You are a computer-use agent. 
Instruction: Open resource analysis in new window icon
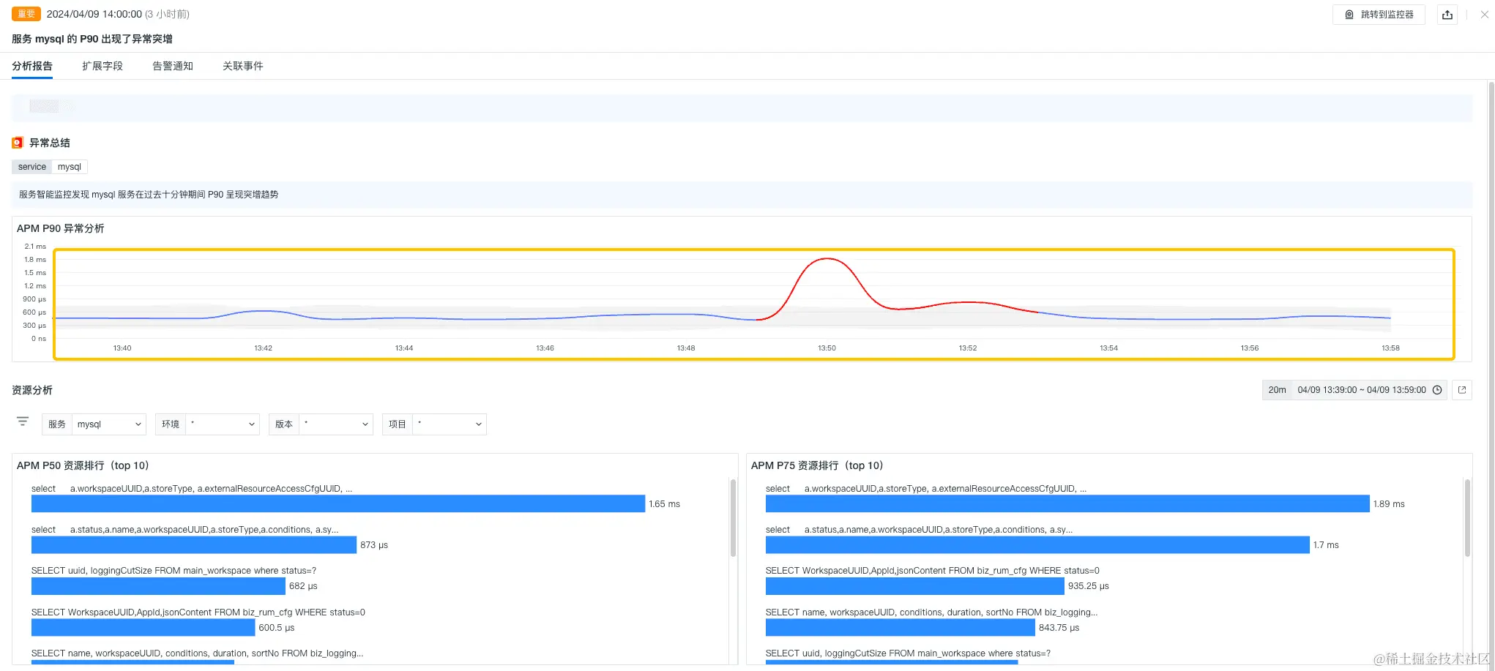pos(1462,390)
